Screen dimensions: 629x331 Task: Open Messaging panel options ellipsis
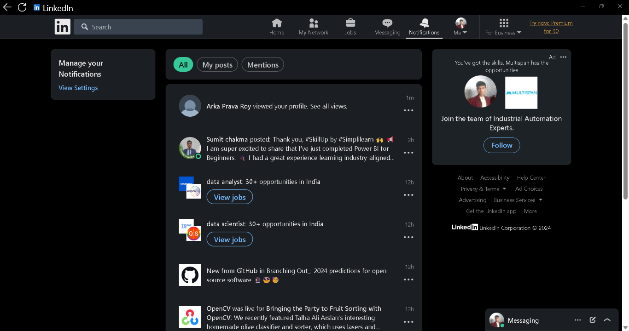[578, 320]
